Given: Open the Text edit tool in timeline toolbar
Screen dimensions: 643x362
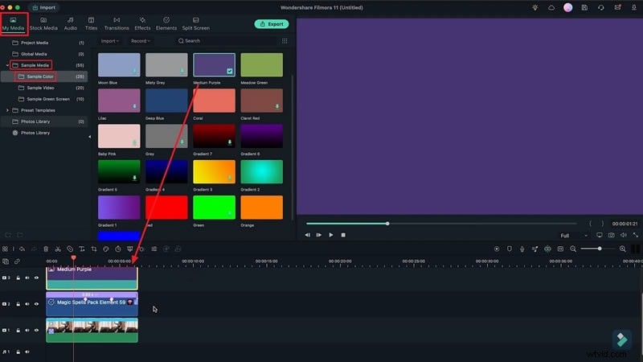Looking at the screenshot, I should click(x=82, y=249).
